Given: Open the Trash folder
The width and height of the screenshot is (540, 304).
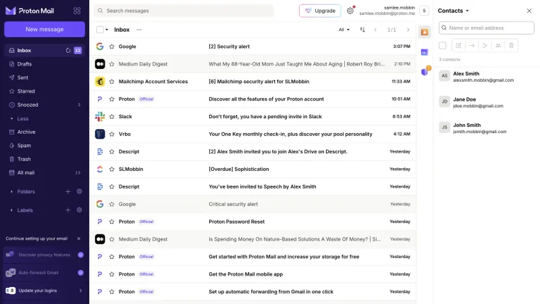Looking at the screenshot, I should click(x=45, y=159).
